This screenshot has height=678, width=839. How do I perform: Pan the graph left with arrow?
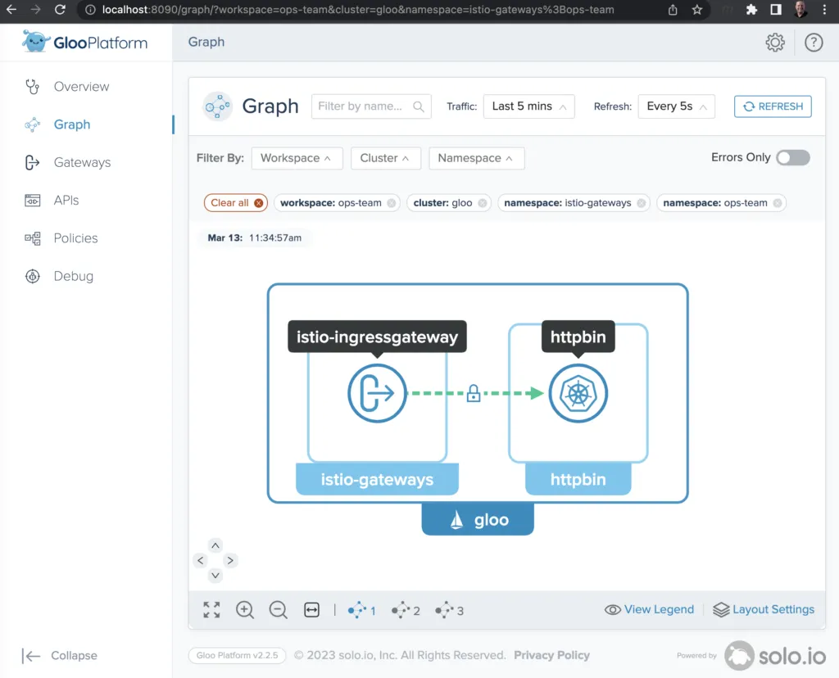pyautogui.click(x=200, y=560)
